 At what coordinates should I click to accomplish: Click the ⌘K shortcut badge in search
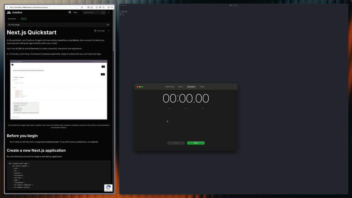[x=103, y=12]
